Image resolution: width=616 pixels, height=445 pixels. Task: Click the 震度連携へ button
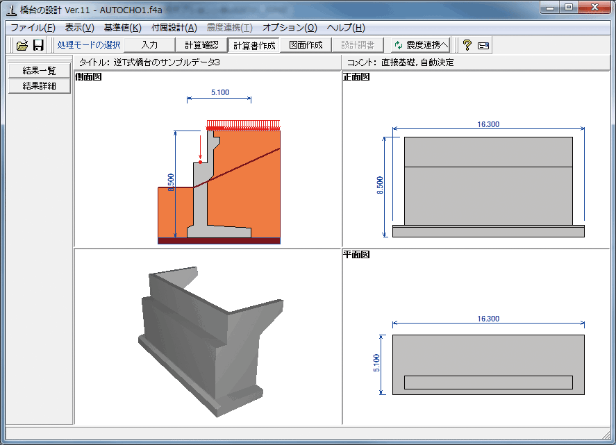421,45
